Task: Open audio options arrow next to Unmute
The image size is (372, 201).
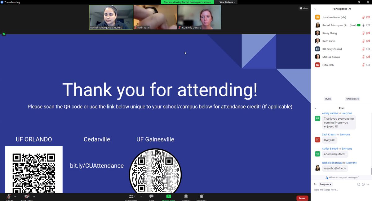Action: coord(15,196)
